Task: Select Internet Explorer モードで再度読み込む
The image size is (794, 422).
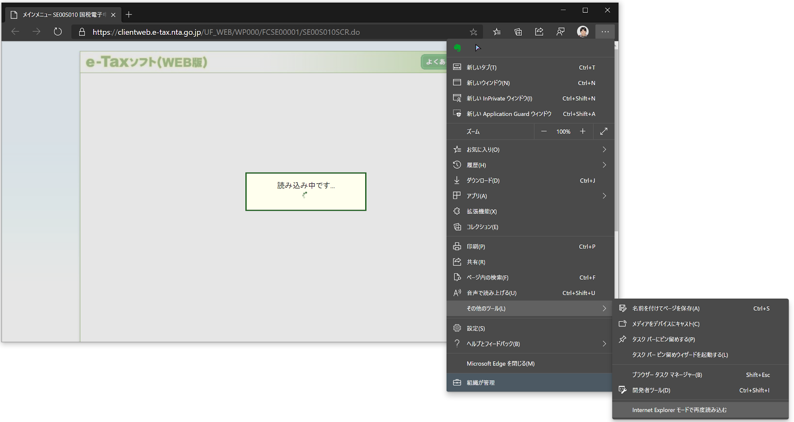Action: [x=679, y=410]
